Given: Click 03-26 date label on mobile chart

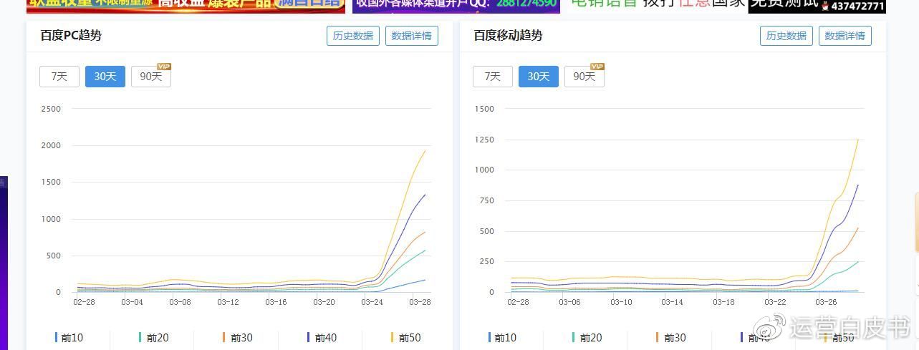Looking at the screenshot, I should pyautogui.click(x=826, y=303).
